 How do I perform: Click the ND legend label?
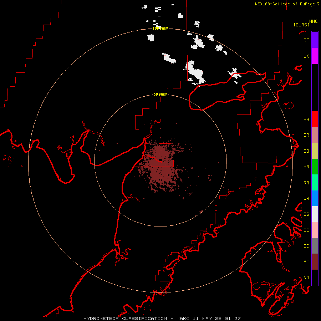click(306, 277)
